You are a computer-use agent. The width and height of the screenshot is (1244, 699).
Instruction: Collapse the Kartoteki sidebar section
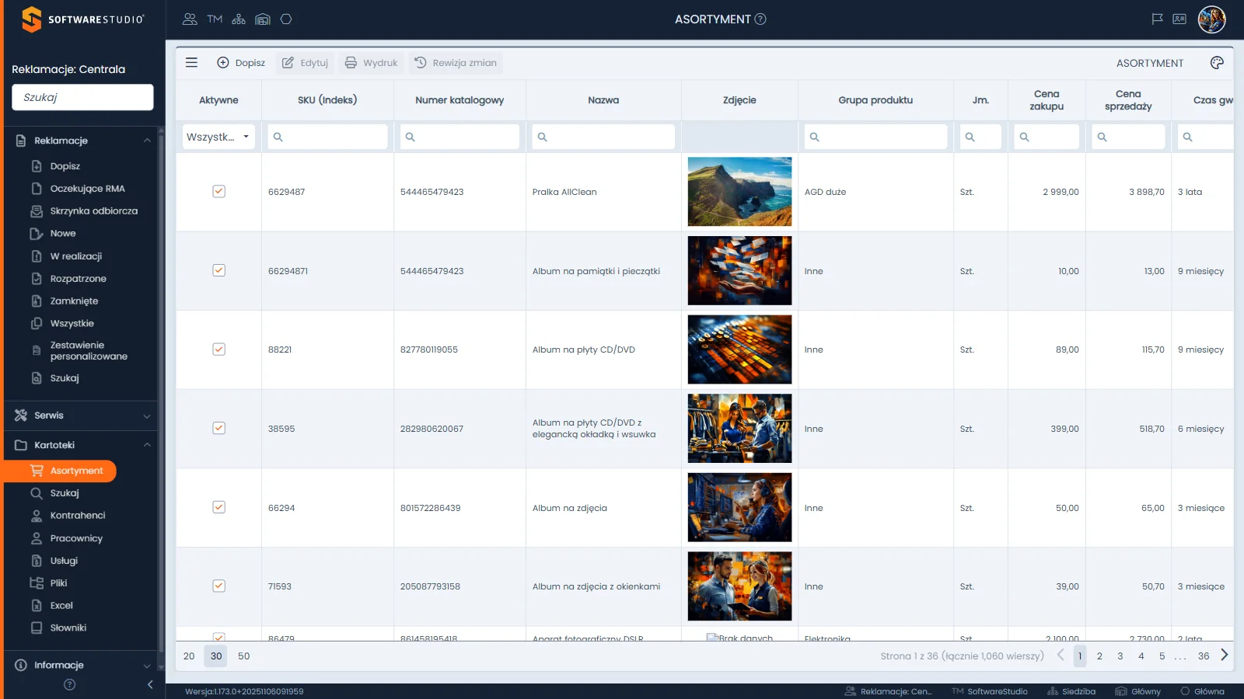coord(147,445)
